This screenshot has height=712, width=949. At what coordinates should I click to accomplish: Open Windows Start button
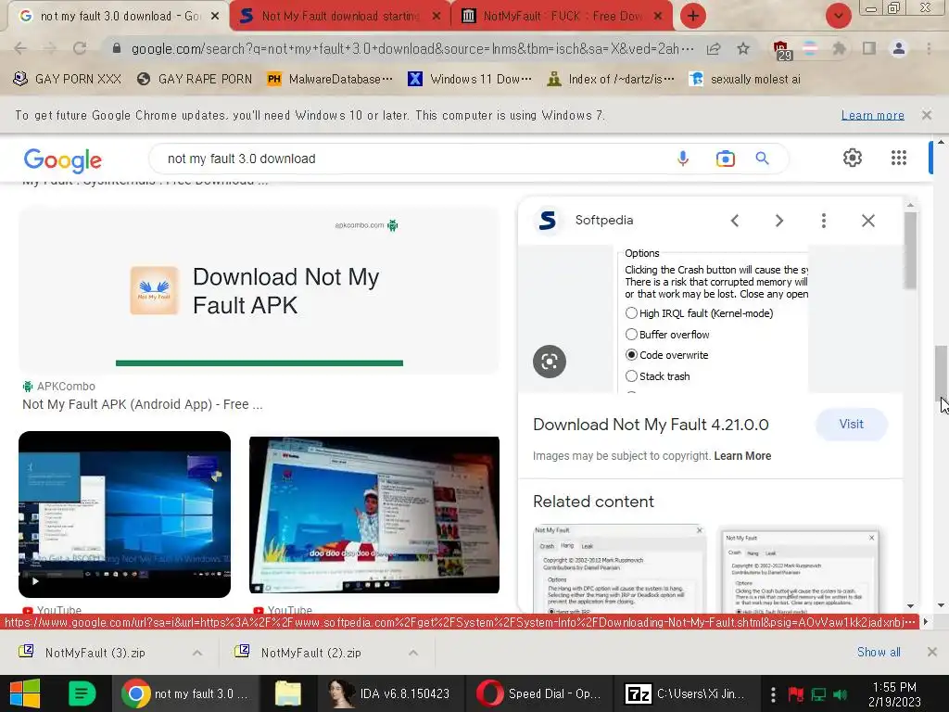pyautogui.click(x=25, y=693)
